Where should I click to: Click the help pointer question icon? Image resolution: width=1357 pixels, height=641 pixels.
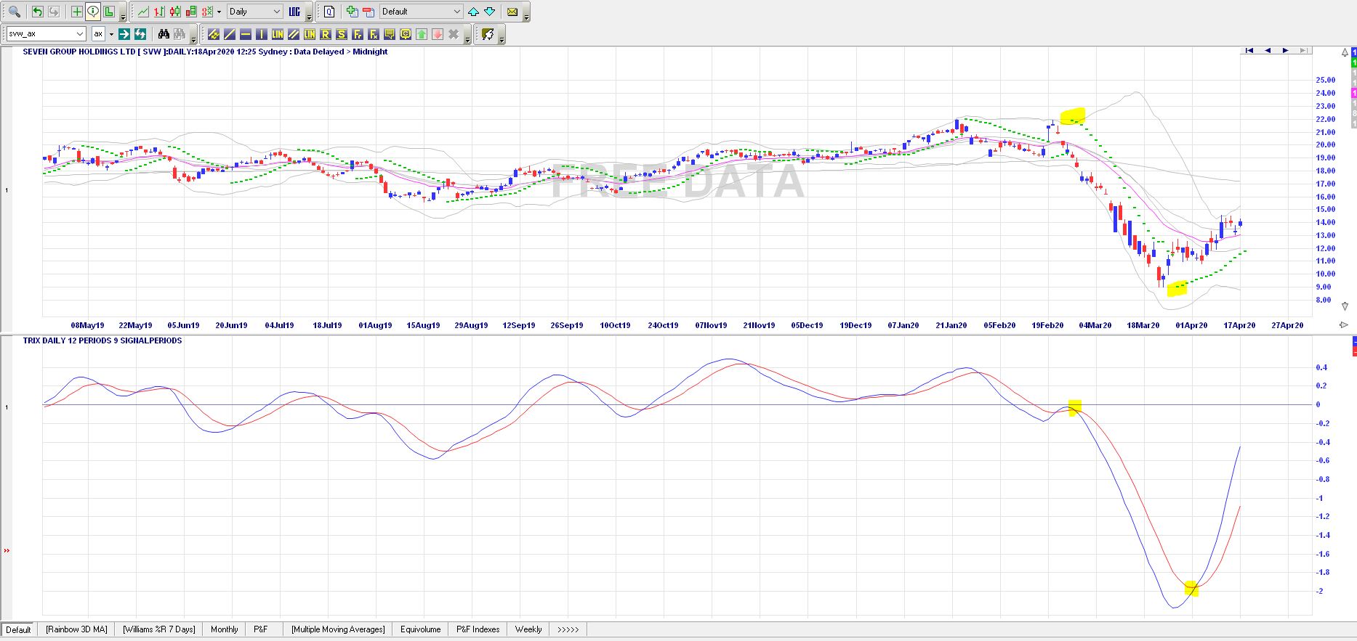(x=488, y=34)
